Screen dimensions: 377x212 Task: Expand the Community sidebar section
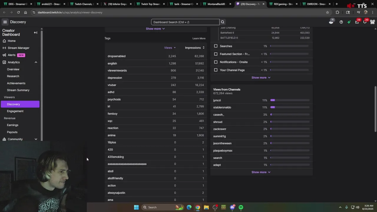pyautogui.click(x=36, y=139)
